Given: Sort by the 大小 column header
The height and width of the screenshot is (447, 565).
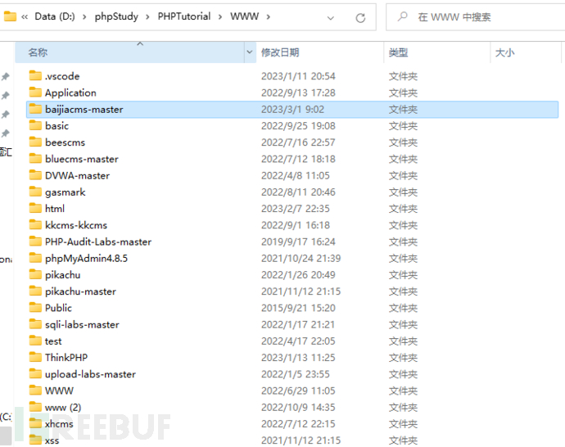Looking at the screenshot, I should pyautogui.click(x=526, y=52).
